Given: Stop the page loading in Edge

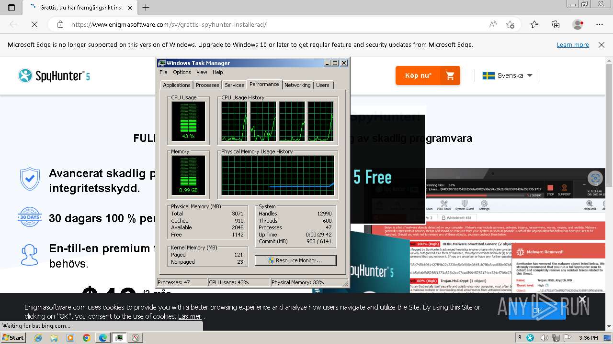Looking at the screenshot, I should [34, 24].
